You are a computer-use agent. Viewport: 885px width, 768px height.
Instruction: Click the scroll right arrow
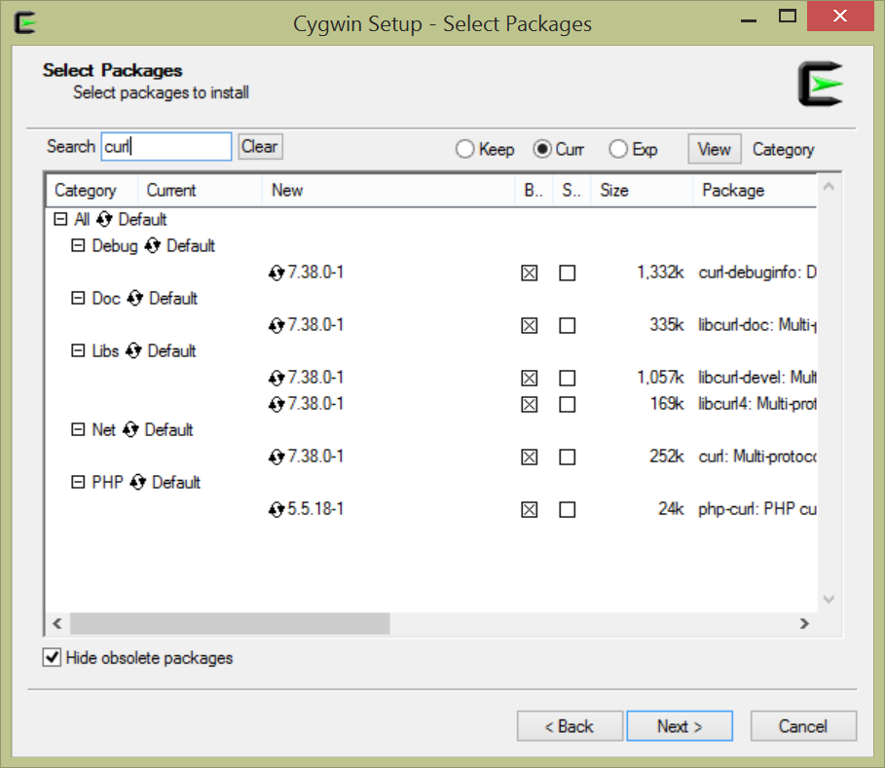click(x=805, y=624)
